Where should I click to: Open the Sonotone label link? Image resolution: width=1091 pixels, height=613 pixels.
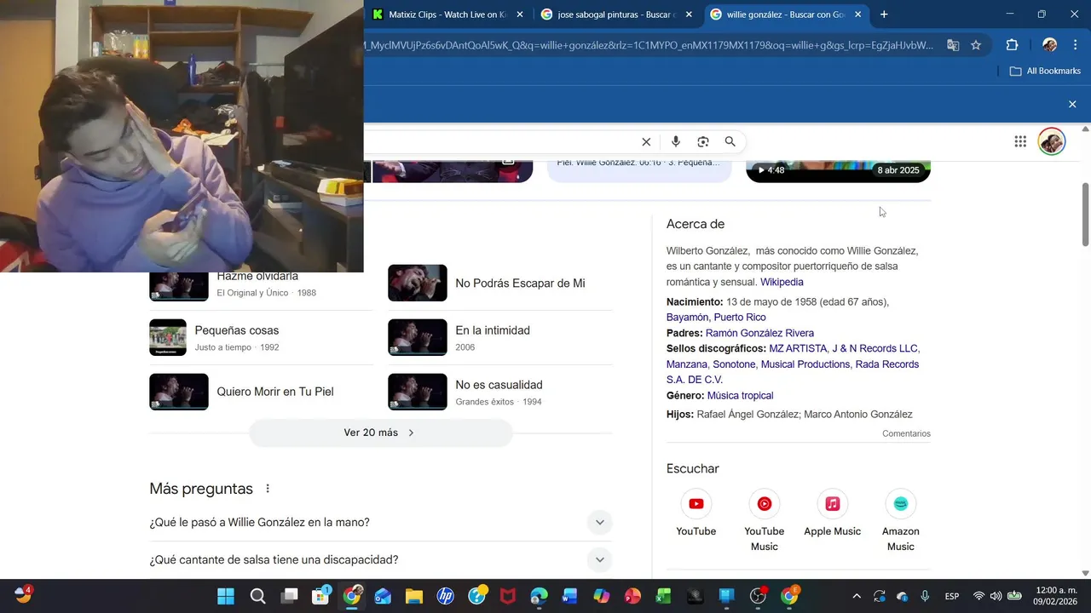click(734, 364)
